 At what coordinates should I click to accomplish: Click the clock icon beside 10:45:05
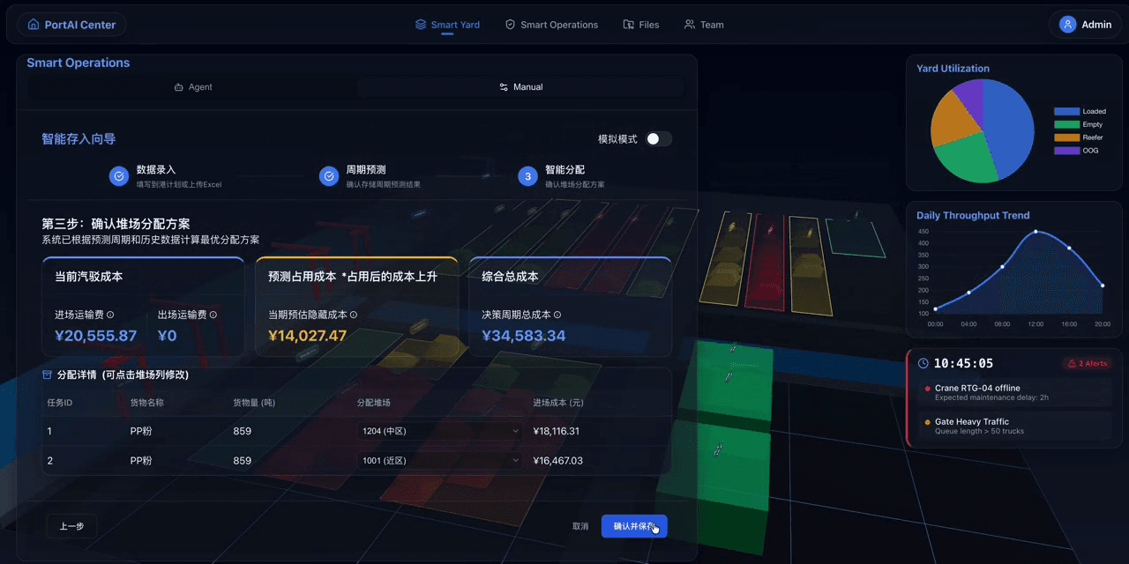pyautogui.click(x=923, y=363)
